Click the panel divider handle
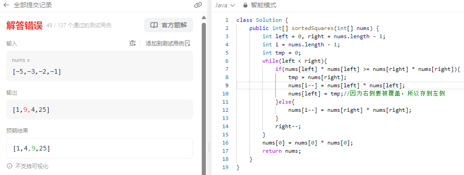This screenshot has width=464, height=175. [x=209, y=147]
